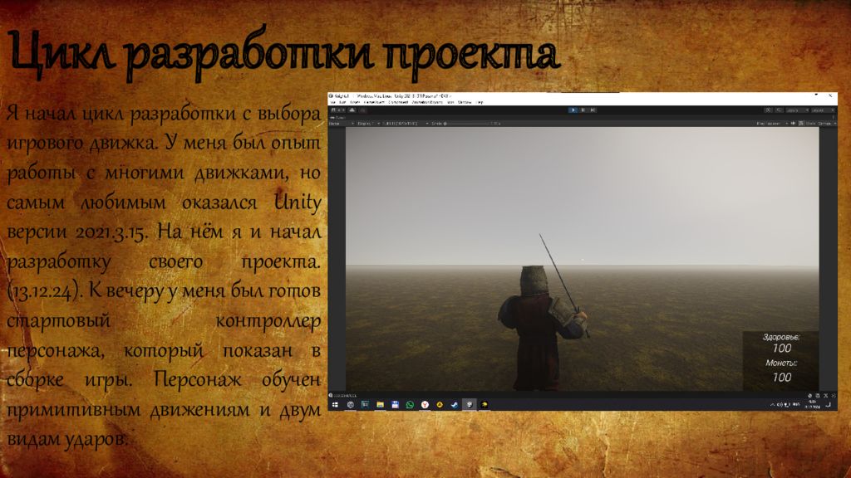Click the network icon in system tray
Screen dimensions: 851x478
[x=787, y=405]
